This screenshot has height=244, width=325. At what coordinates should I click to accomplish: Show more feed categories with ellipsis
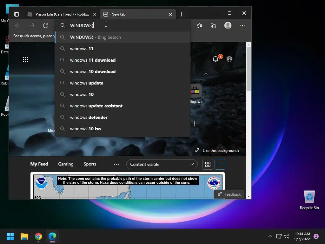pos(116,164)
